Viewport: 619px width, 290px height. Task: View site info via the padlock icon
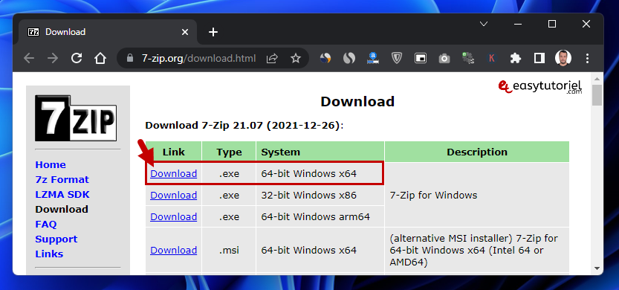pos(130,59)
